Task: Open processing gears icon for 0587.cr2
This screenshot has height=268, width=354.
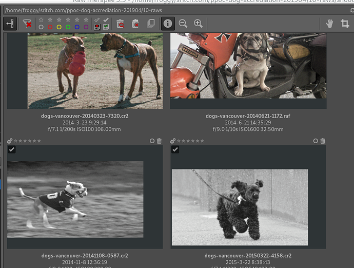Action: (x=10, y=141)
